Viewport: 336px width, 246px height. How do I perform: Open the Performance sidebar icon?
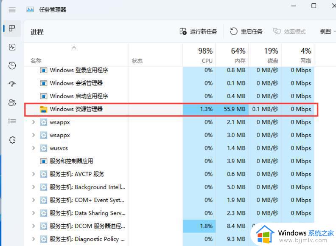[12, 47]
